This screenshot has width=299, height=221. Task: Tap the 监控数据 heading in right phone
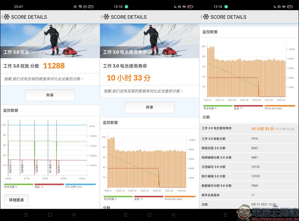[x=210, y=32]
